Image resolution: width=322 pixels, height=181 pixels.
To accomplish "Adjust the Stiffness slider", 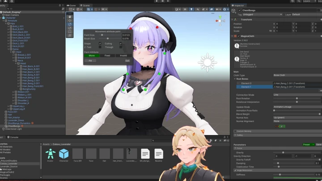I will [x=280, y=175].
